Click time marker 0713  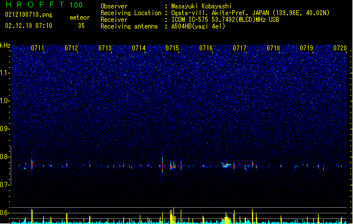105,48
